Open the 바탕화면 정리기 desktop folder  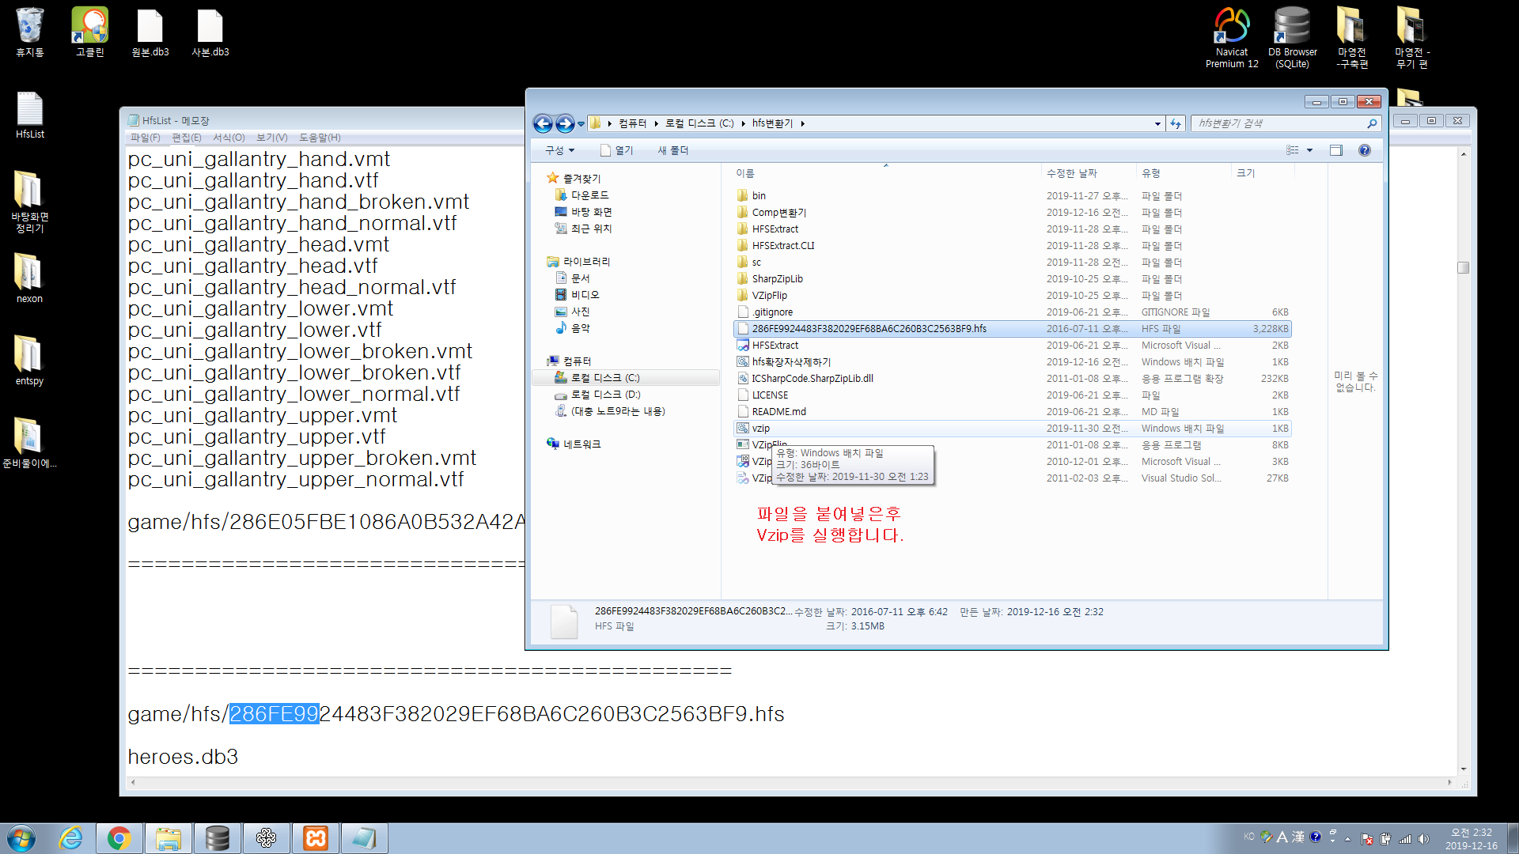(x=30, y=202)
